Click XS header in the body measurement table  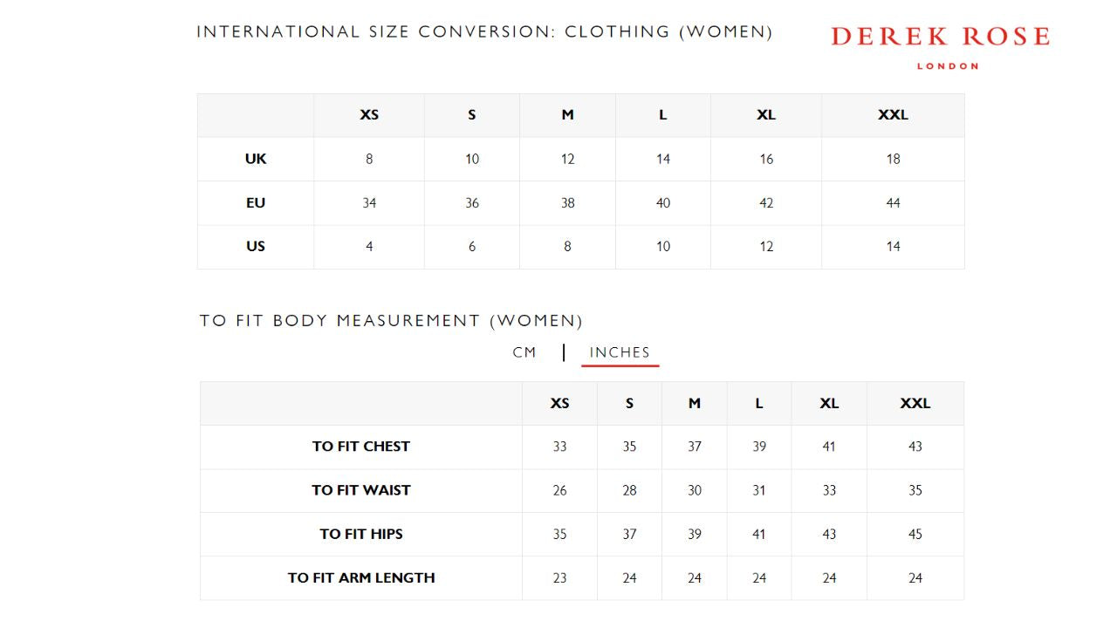pyautogui.click(x=559, y=403)
